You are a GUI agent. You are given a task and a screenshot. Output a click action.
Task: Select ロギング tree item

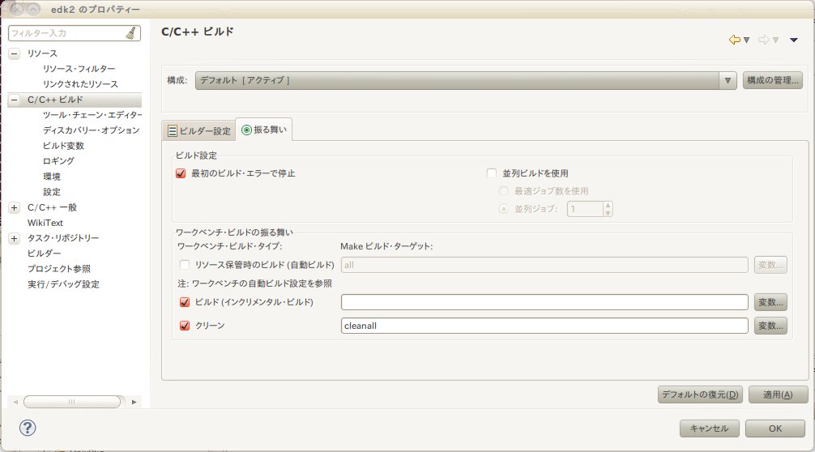click(58, 161)
